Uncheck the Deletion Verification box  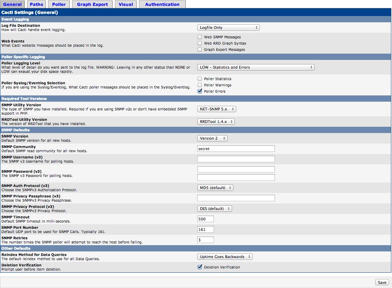200,267
